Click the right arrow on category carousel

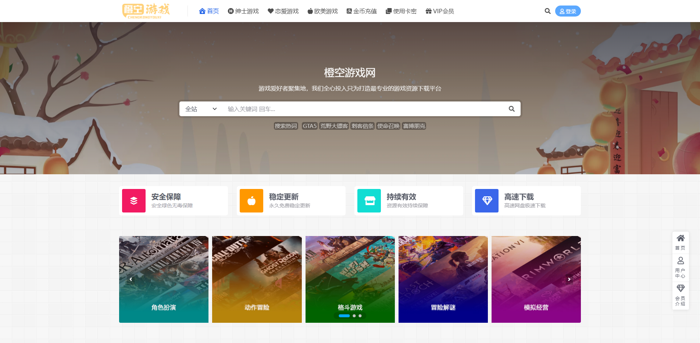(x=569, y=279)
